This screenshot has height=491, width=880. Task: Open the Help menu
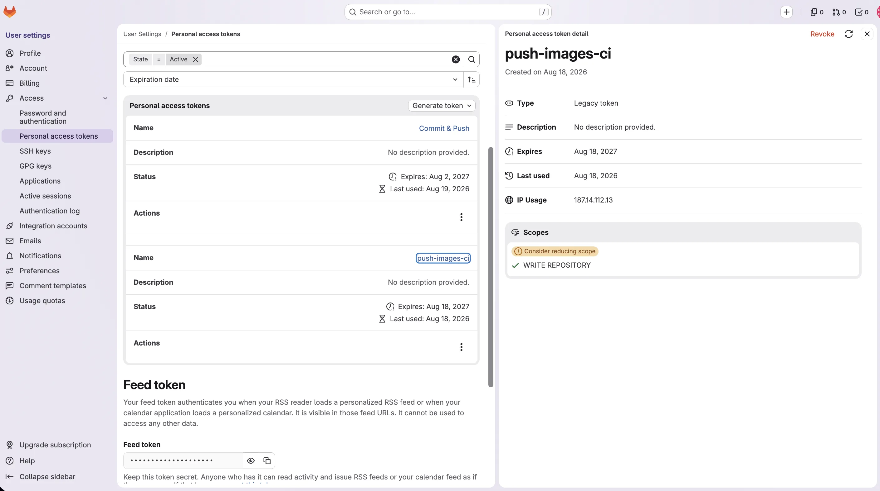click(x=57, y=461)
